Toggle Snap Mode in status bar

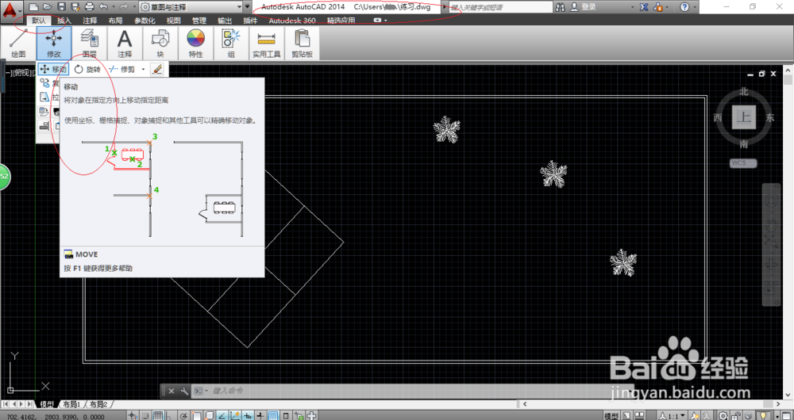point(145,415)
